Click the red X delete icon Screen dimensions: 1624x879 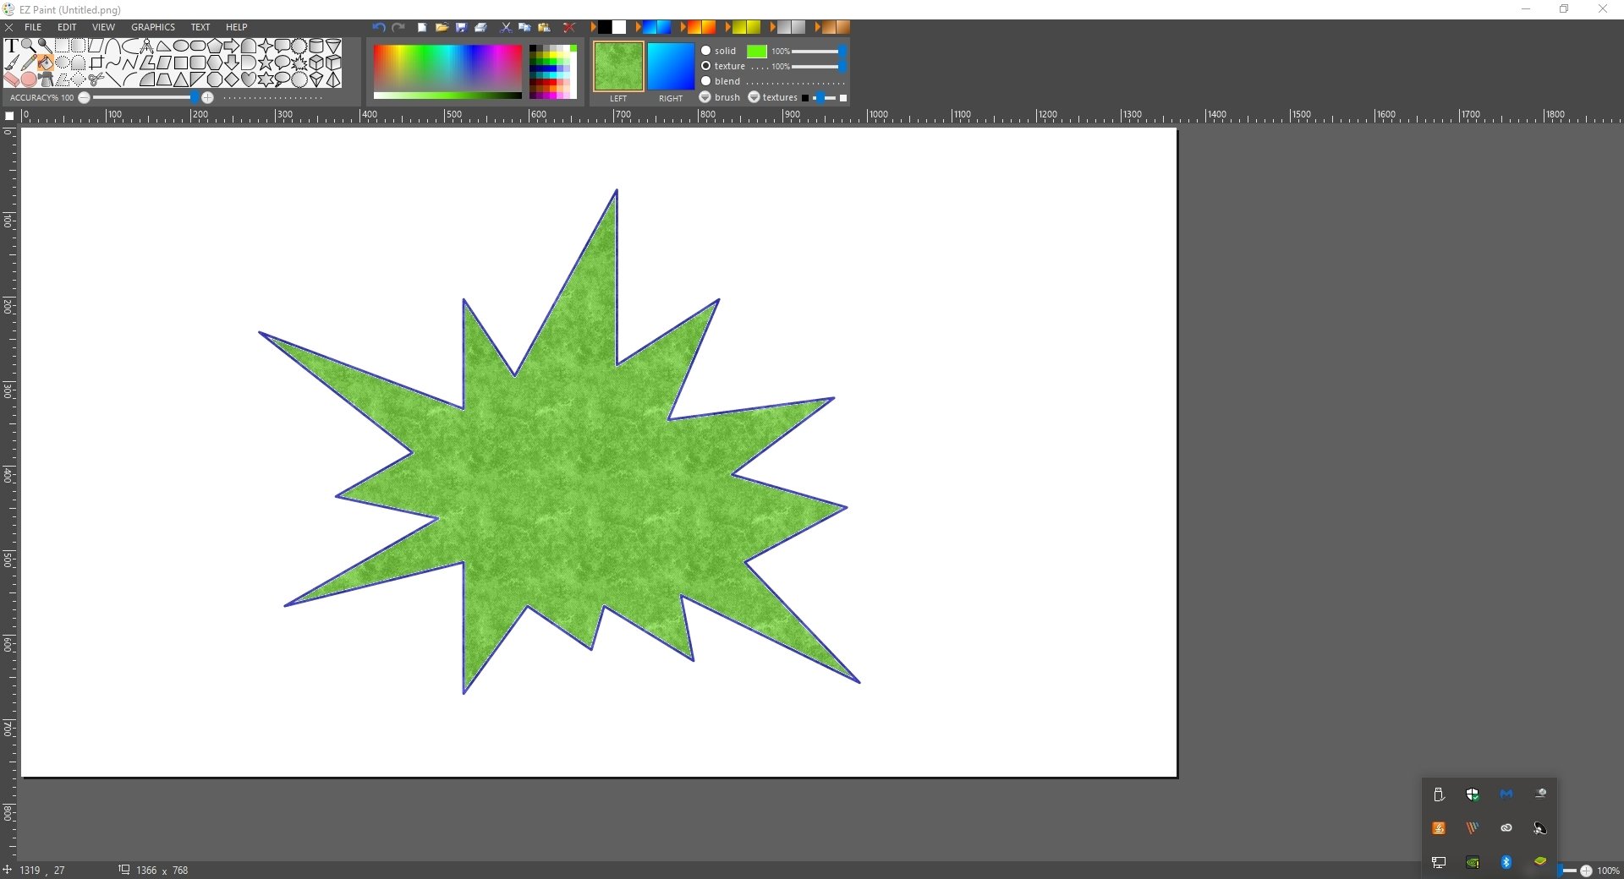569,28
